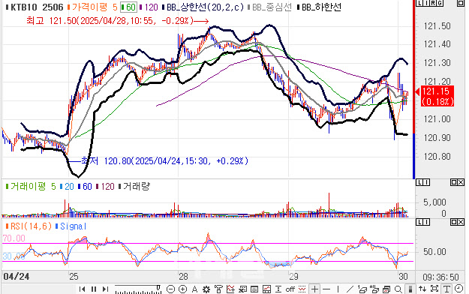Click the 70.00 RSI level label

coord(14,238)
